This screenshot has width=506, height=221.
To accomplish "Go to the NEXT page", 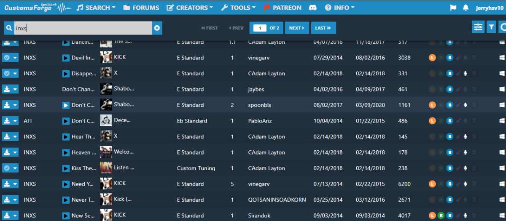I will pyautogui.click(x=297, y=28).
